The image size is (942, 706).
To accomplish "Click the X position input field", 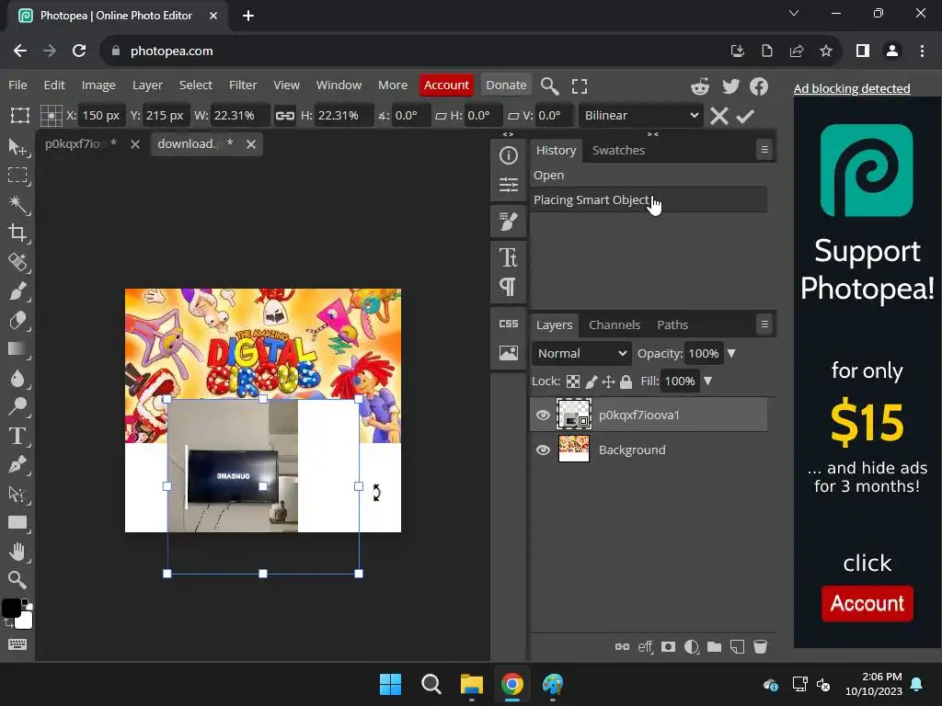I will 101,115.
